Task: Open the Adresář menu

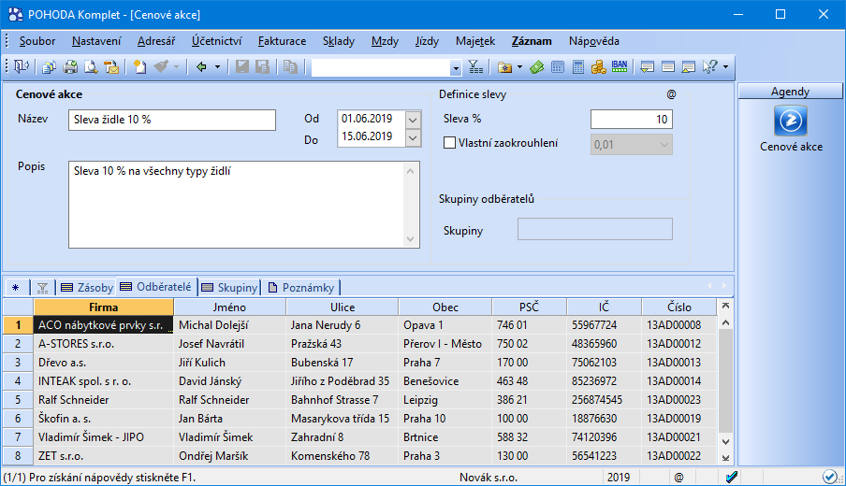Action: click(156, 41)
